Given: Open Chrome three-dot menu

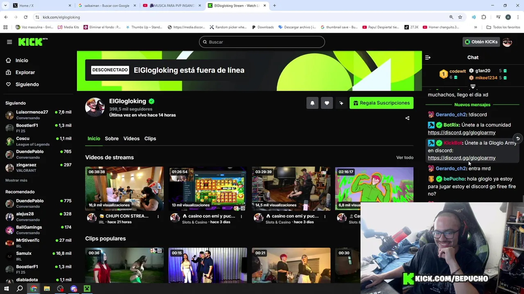Looking at the screenshot, I should pos(518,17).
